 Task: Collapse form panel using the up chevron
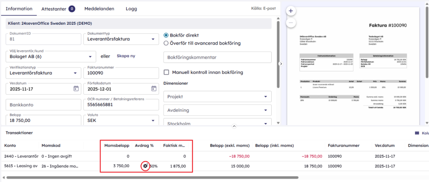point(233,126)
